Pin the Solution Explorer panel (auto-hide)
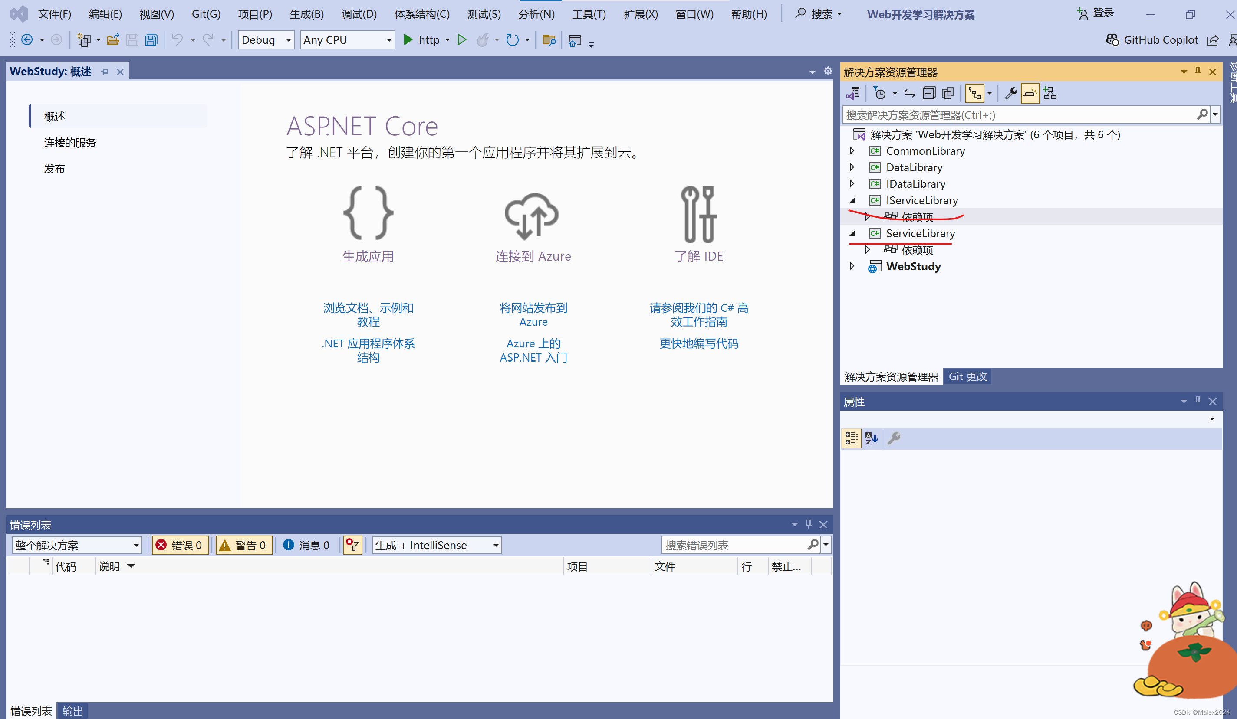This screenshot has width=1237, height=719. pos(1198,72)
